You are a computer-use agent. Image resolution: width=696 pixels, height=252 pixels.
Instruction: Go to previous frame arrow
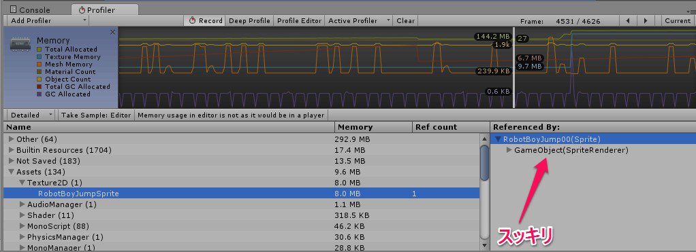tap(628, 21)
